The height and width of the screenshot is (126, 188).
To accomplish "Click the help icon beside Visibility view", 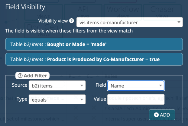I will tap(71, 21).
